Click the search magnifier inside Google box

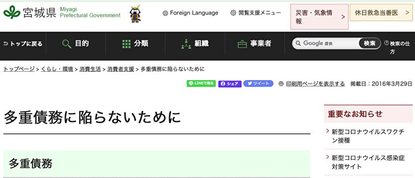point(299,44)
